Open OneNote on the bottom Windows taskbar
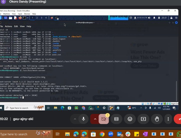Image resolution: width=181 pixels, height=138 pixels. pyautogui.click(x=145, y=134)
